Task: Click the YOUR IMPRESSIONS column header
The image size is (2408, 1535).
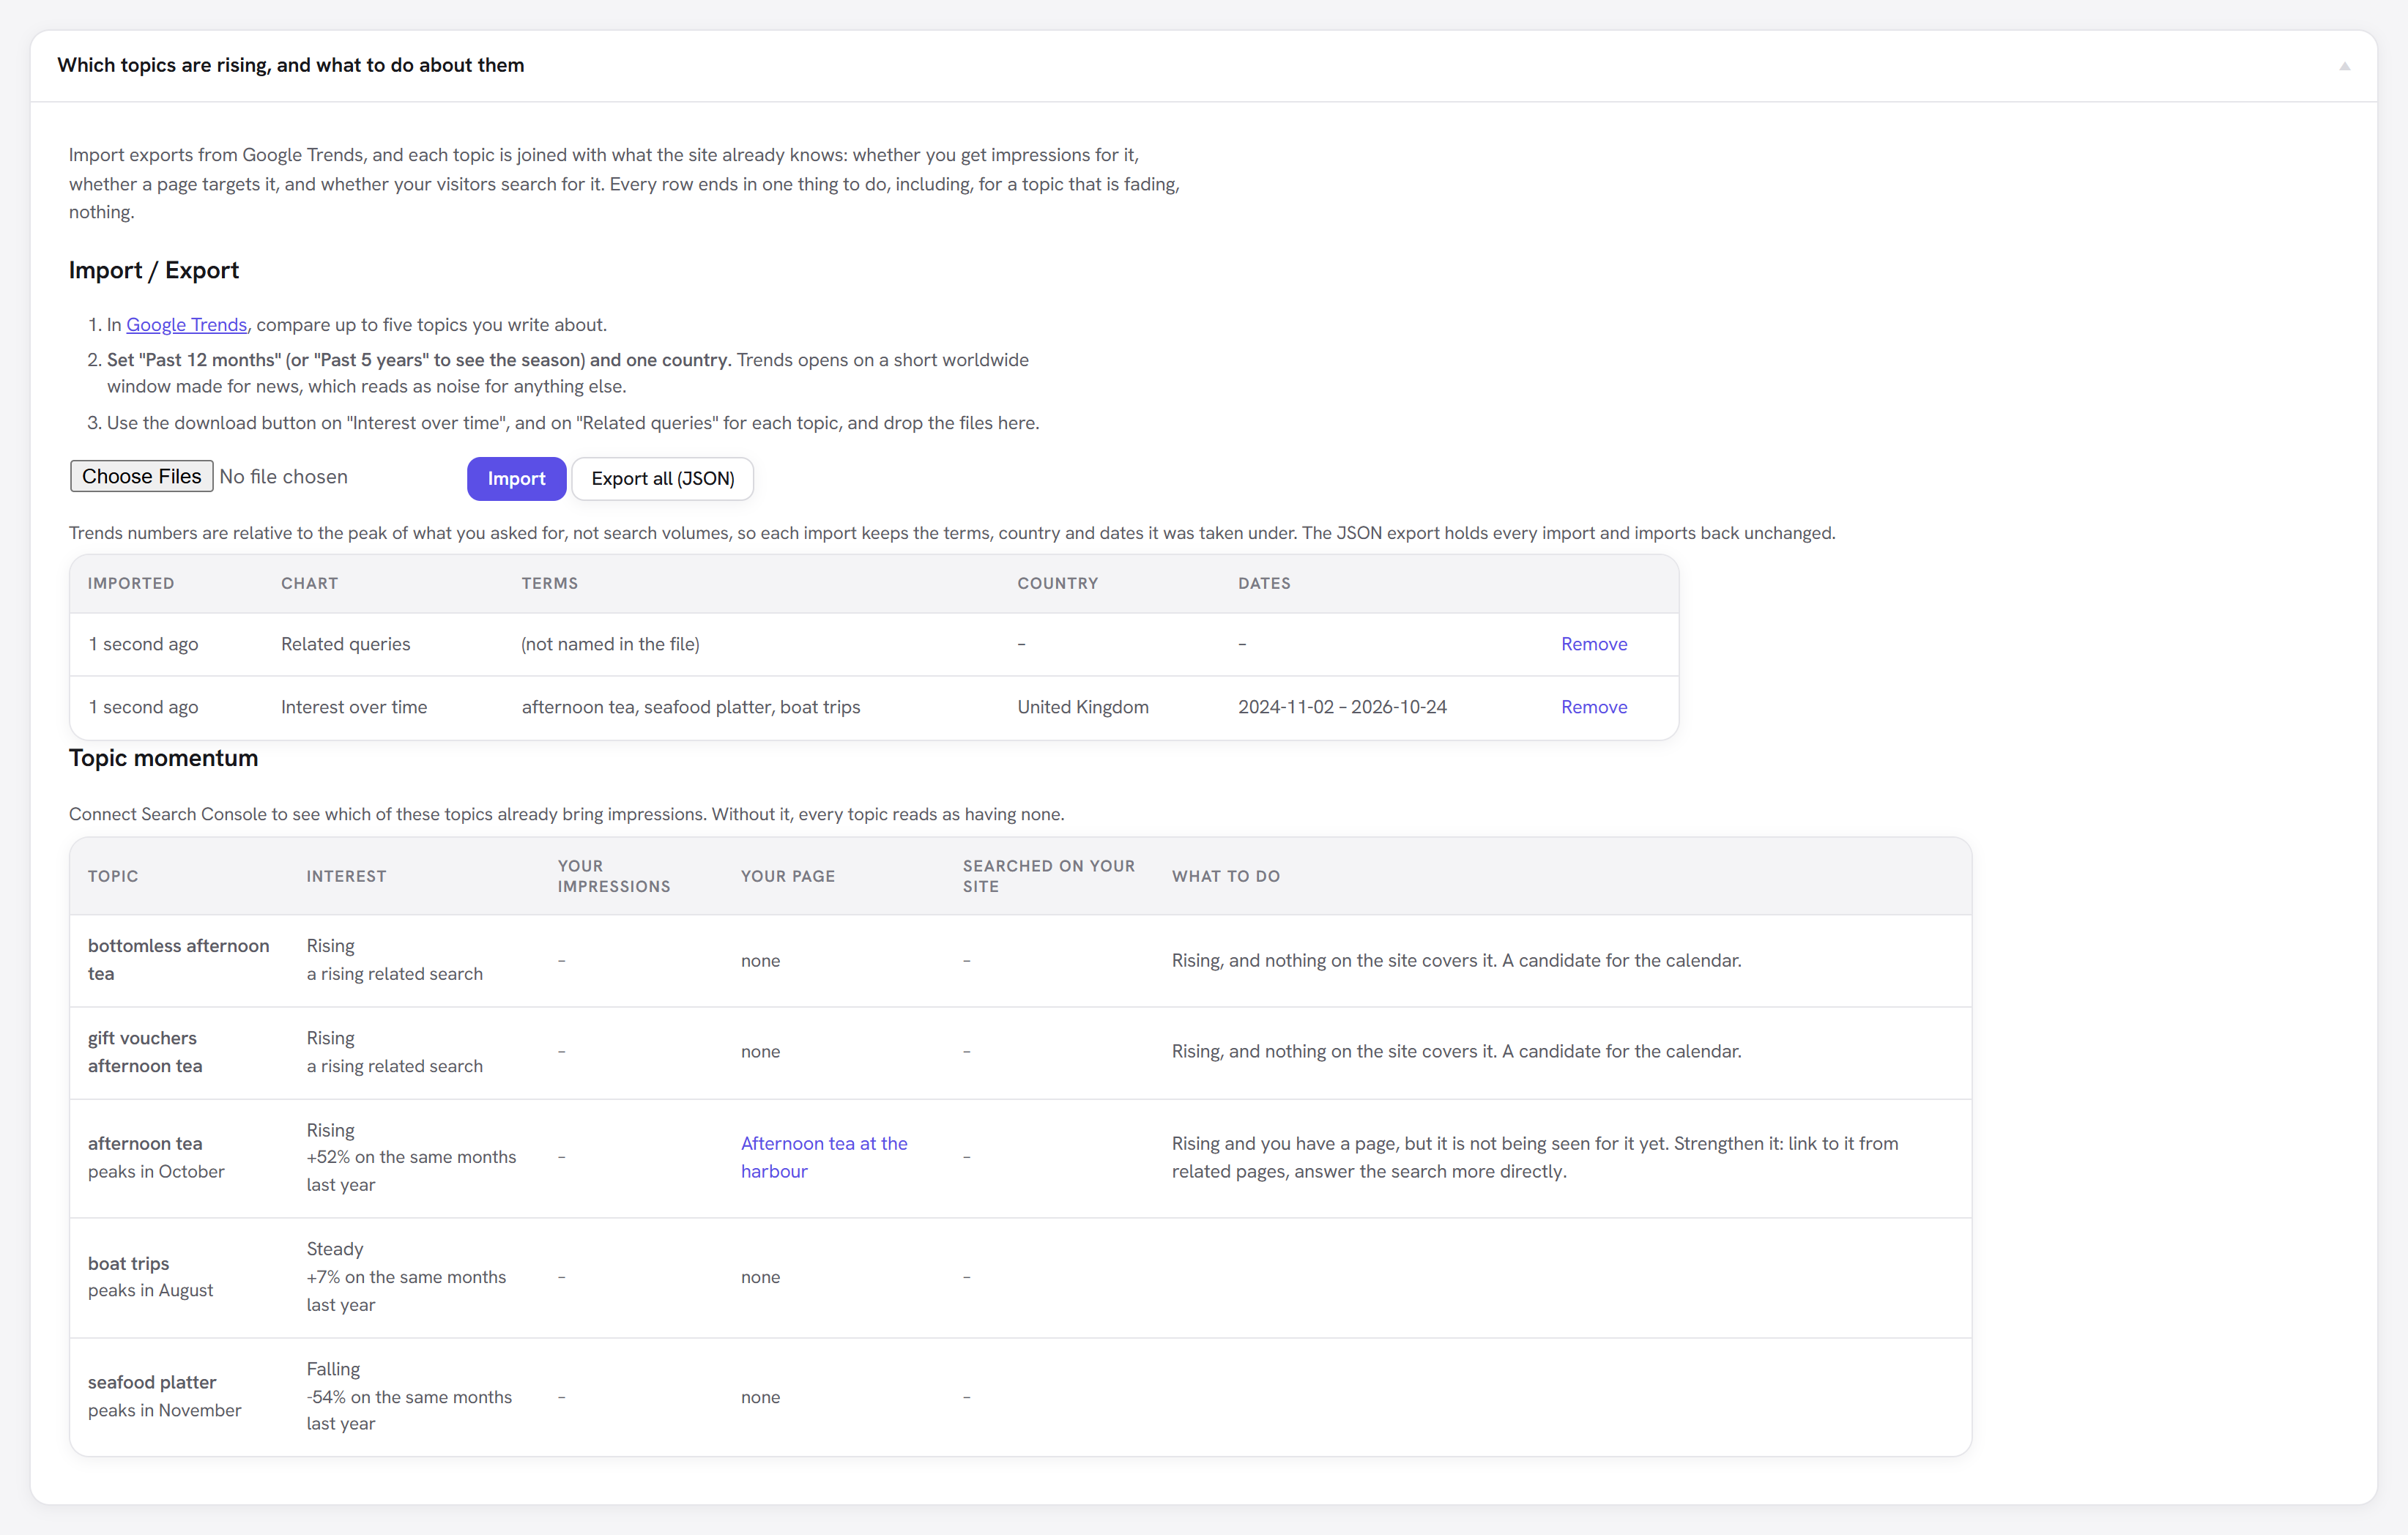Action: coord(614,876)
